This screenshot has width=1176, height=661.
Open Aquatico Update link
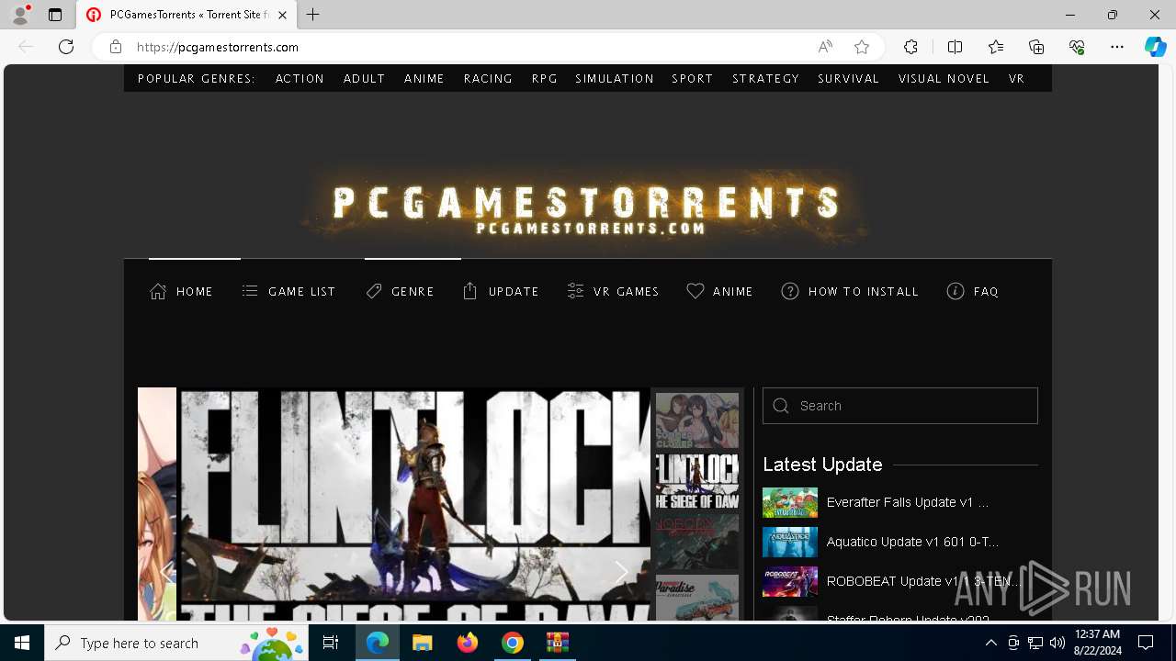[x=912, y=542]
